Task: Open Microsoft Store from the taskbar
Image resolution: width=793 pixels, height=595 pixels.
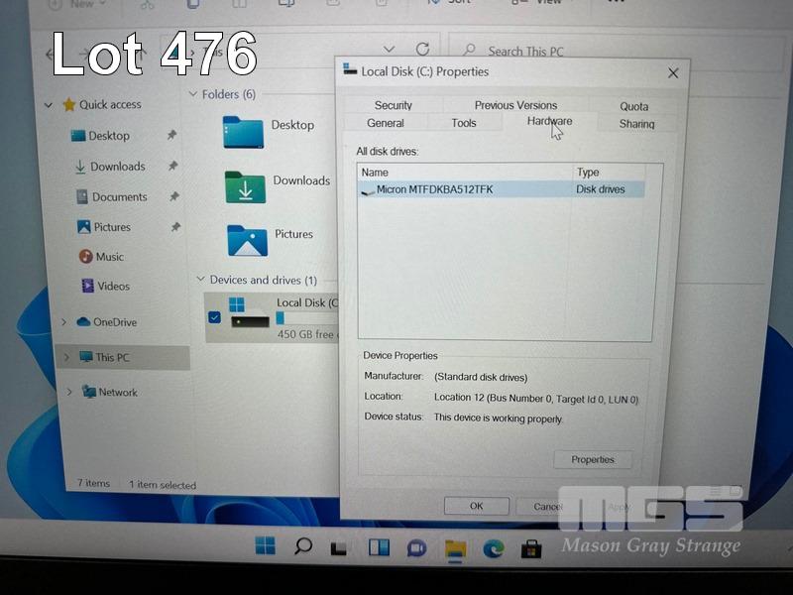Action: click(x=531, y=548)
